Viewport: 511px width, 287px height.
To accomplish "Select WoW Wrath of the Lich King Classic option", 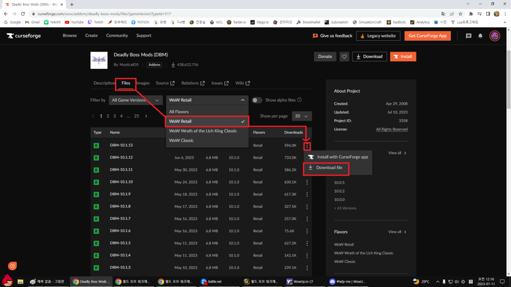I will pos(207,131).
